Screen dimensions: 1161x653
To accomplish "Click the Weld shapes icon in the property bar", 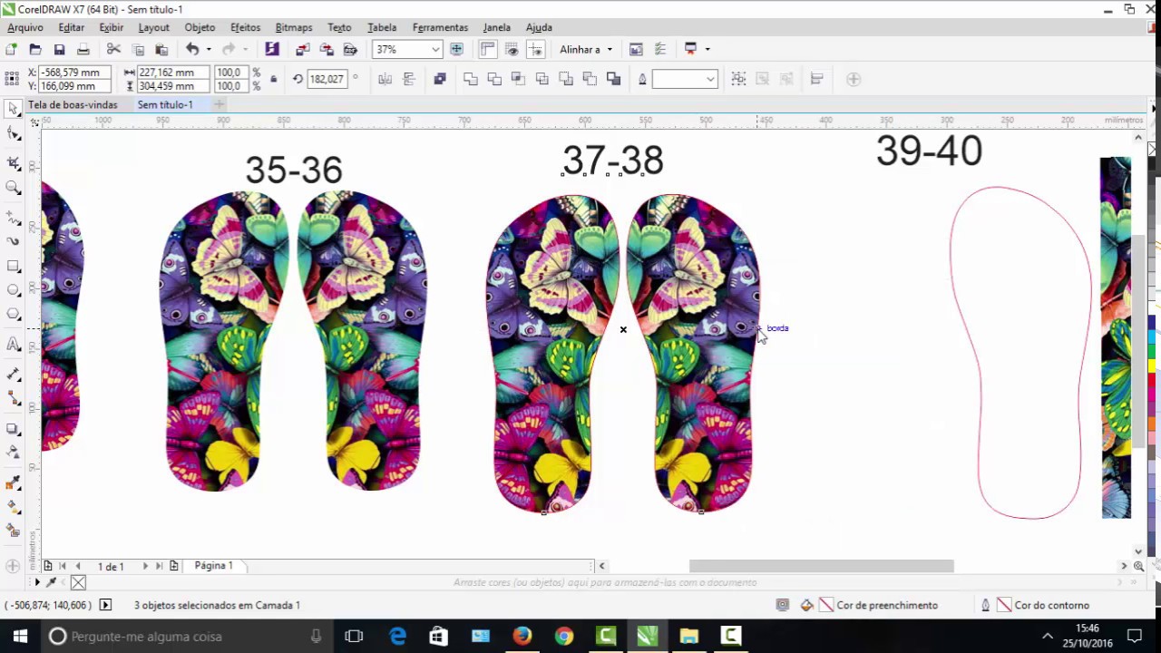I will 471,79.
